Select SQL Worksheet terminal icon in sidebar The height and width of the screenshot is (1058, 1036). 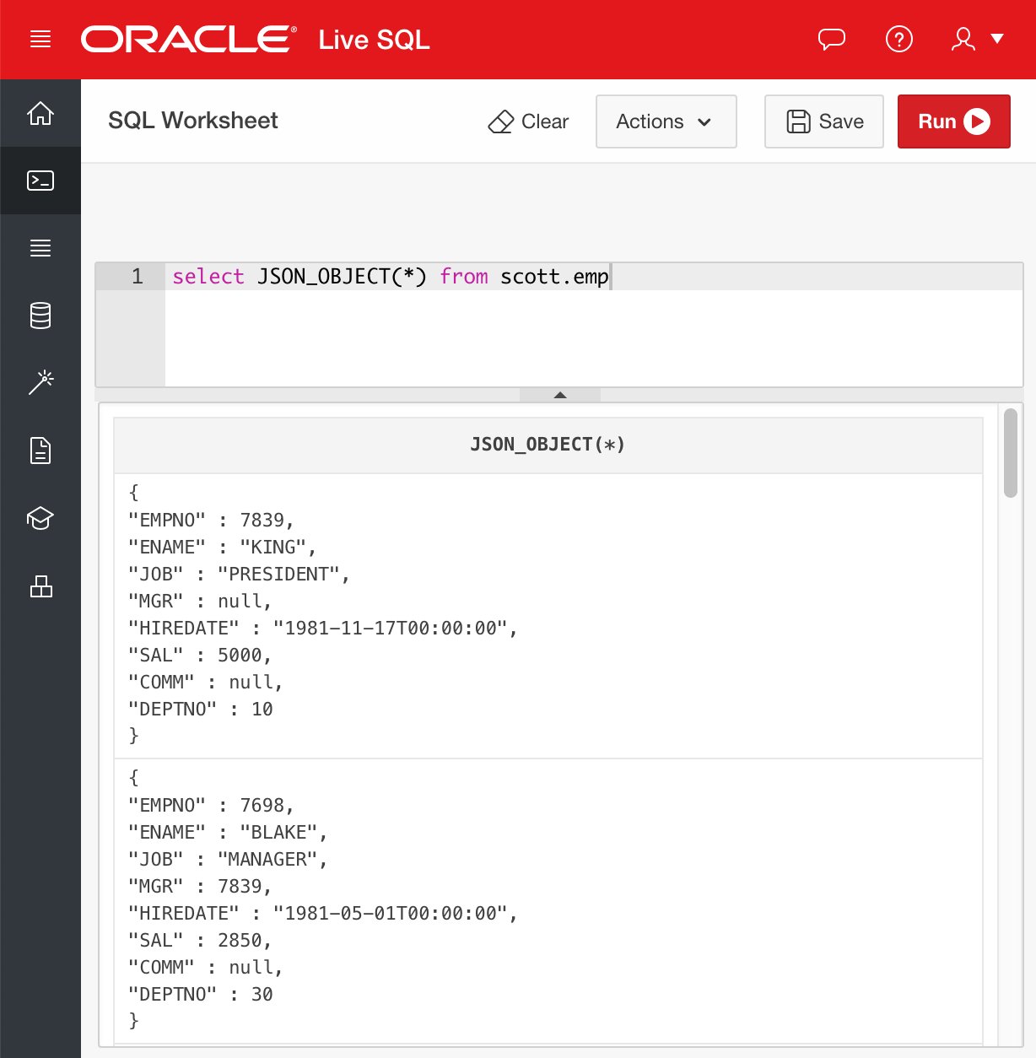(40, 181)
